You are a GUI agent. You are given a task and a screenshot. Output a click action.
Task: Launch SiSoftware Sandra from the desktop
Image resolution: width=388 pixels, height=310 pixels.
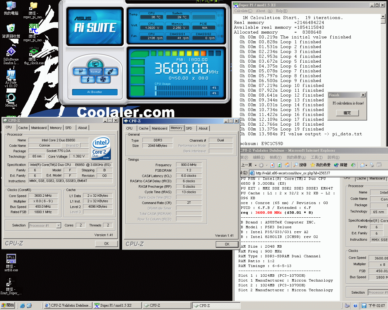pos(11,56)
